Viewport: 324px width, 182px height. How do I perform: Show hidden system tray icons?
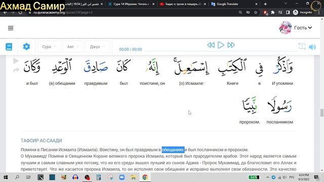click(268, 177)
